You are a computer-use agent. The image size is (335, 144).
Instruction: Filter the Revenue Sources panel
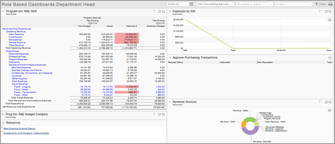(x=320, y=102)
